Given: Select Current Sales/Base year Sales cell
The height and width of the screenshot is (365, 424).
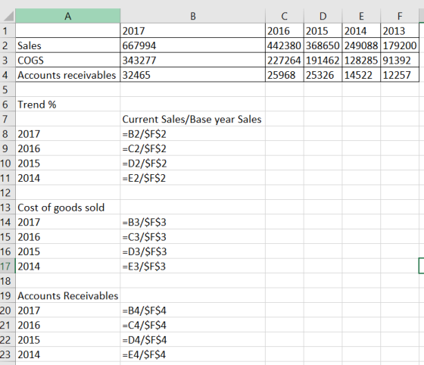Looking at the screenshot, I should pos(193,119).
